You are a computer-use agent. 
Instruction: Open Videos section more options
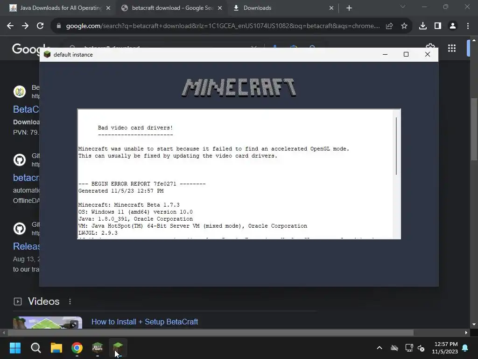click(70, 302)
